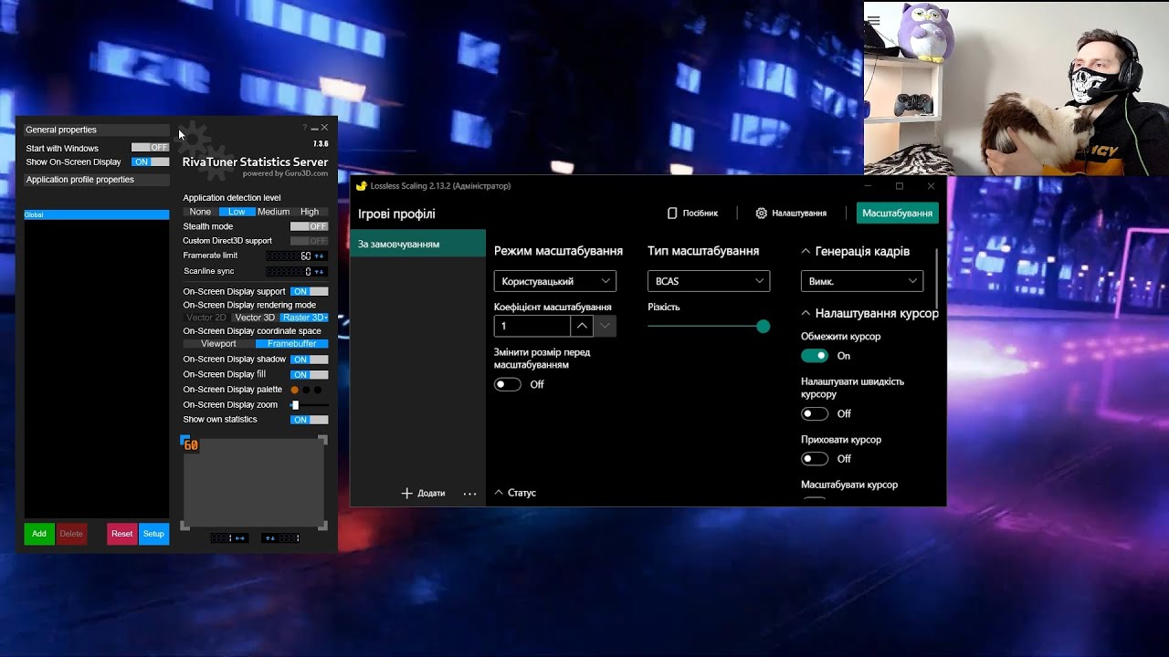Click the OSD preview top-right corner marker
Image resolution: width=1169 pixels, height=657 pixels.
(322, 441)
